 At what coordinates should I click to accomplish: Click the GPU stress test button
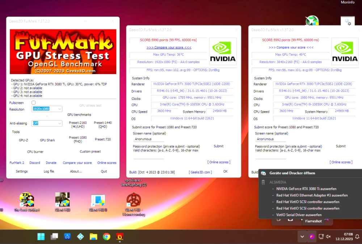(90, 105)
